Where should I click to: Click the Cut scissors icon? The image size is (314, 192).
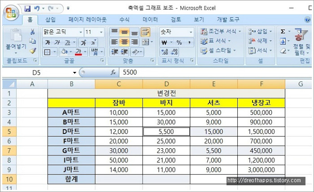click(x=32, y=32)
